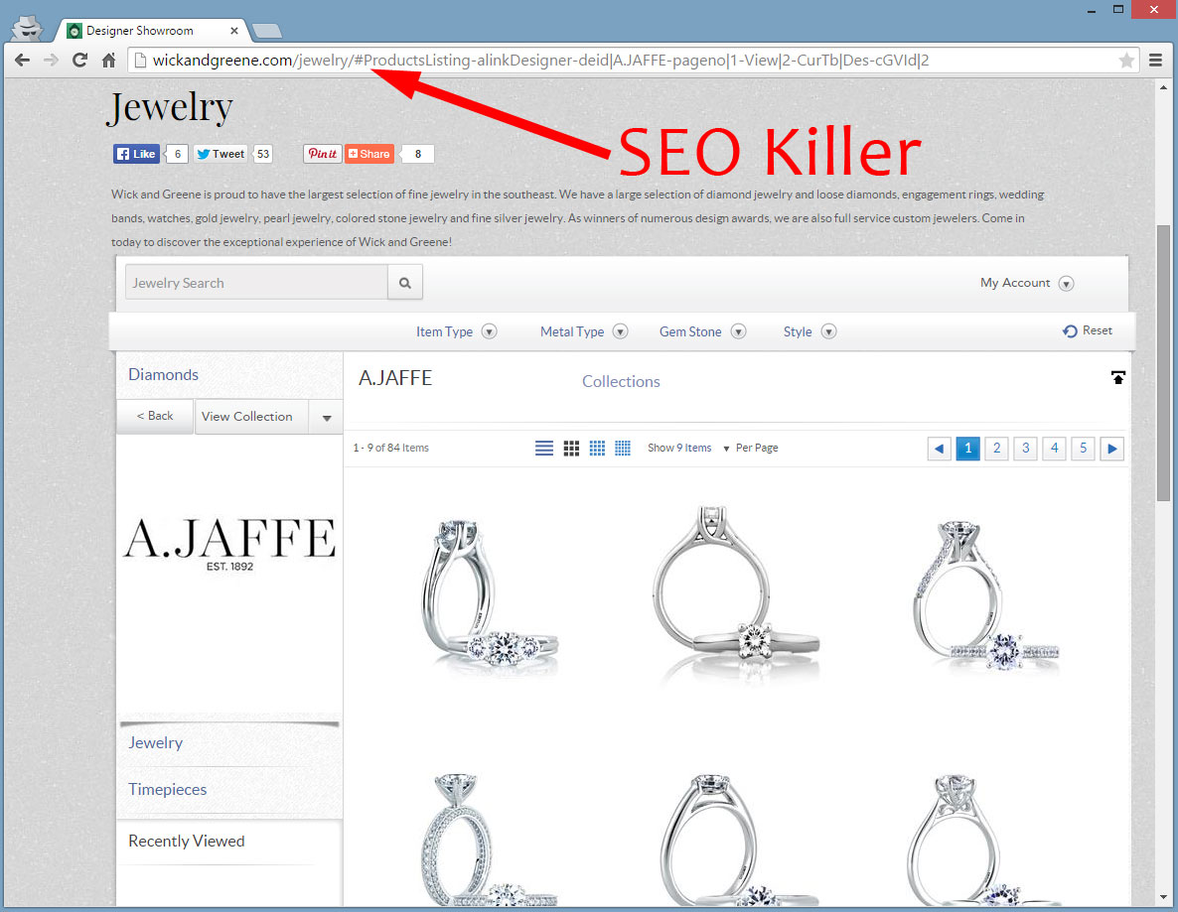The height and width of the screenshot is (912, 1178).
Task: Click the Facebook Like count 6
Action: click(178, 154)
